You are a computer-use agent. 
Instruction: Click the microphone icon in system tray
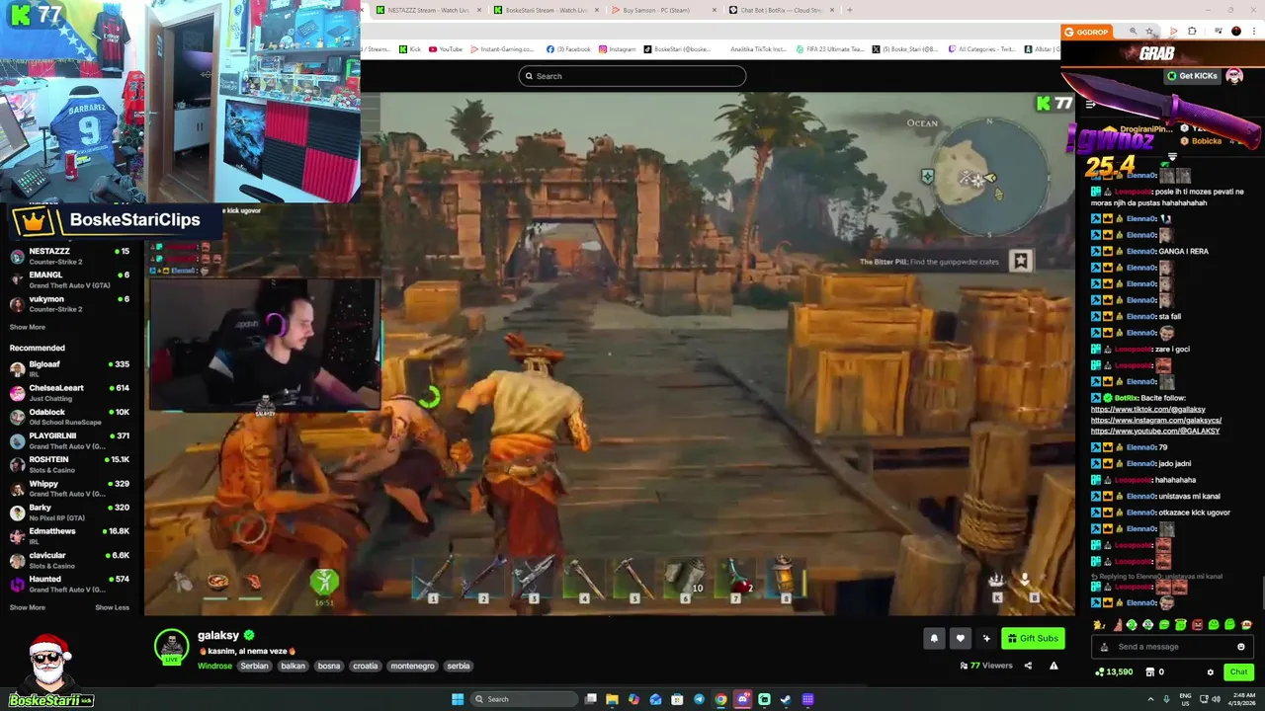click(1164, 699)
